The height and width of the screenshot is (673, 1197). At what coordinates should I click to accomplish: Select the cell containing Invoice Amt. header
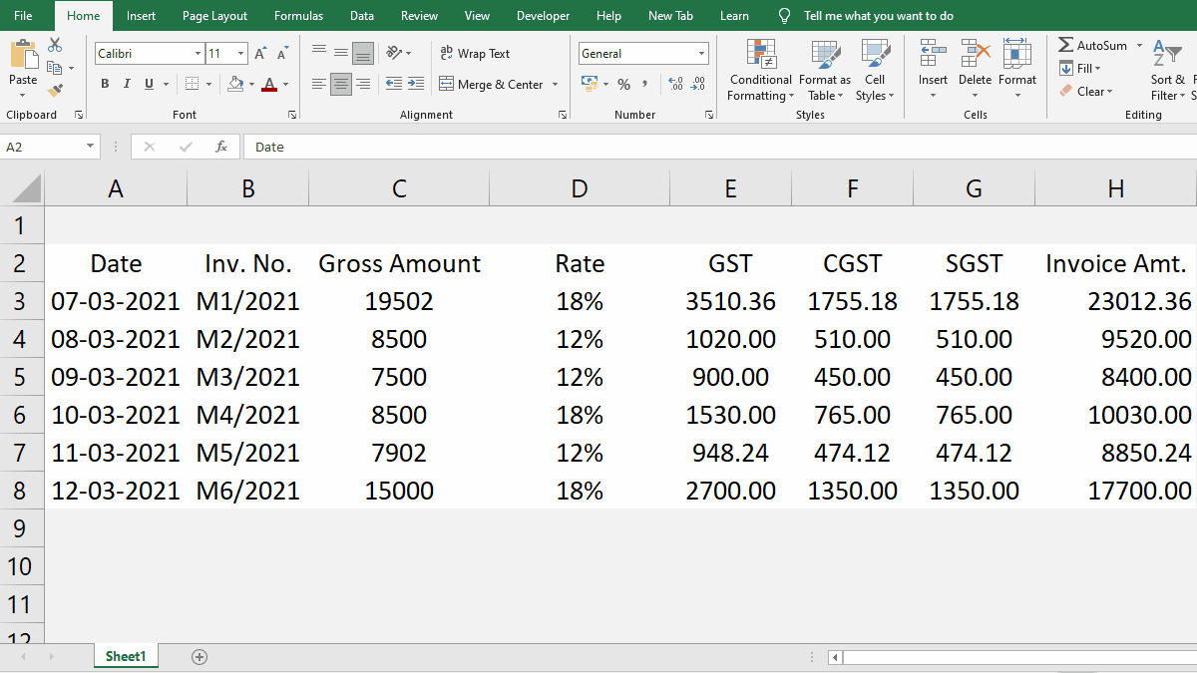coord(1115,263)
